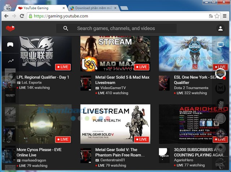231x172 pixels.
Task: Open the games controller sidebar icon
Action: [x=10, y=45]
